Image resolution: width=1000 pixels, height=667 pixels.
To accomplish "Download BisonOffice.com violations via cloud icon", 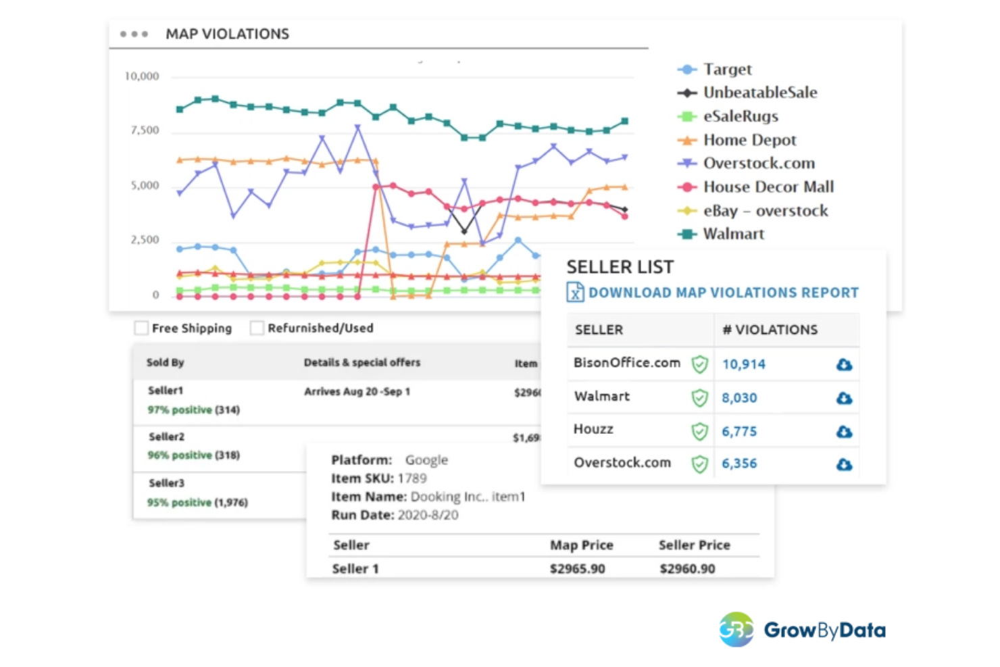I will tap(844, 364).
